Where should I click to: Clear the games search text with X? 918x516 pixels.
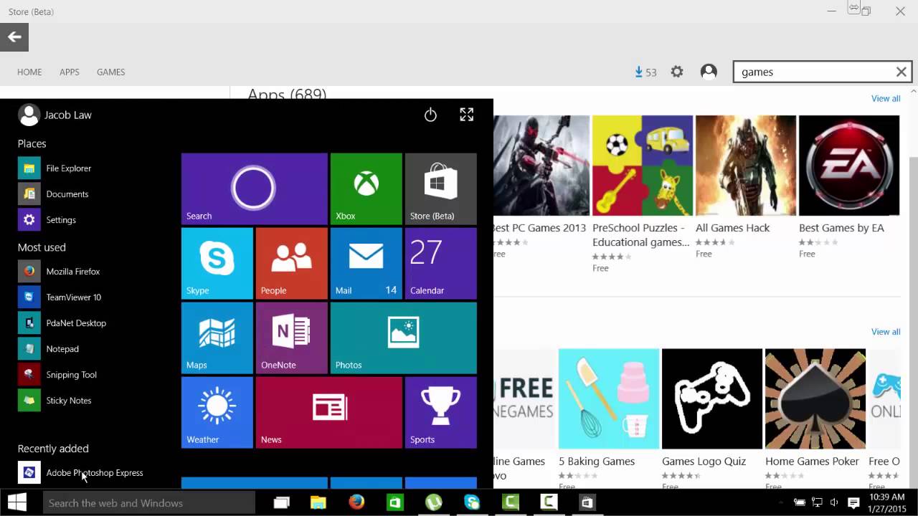point(902,72)
